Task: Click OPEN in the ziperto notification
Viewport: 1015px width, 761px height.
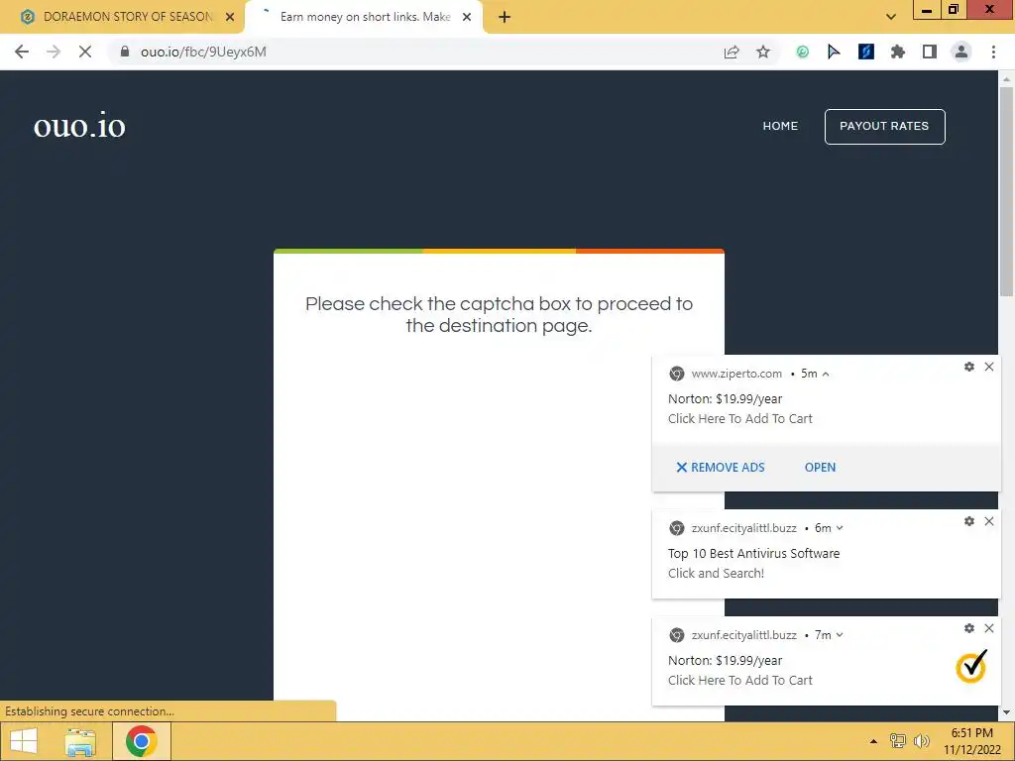Action: coord(820,468)
